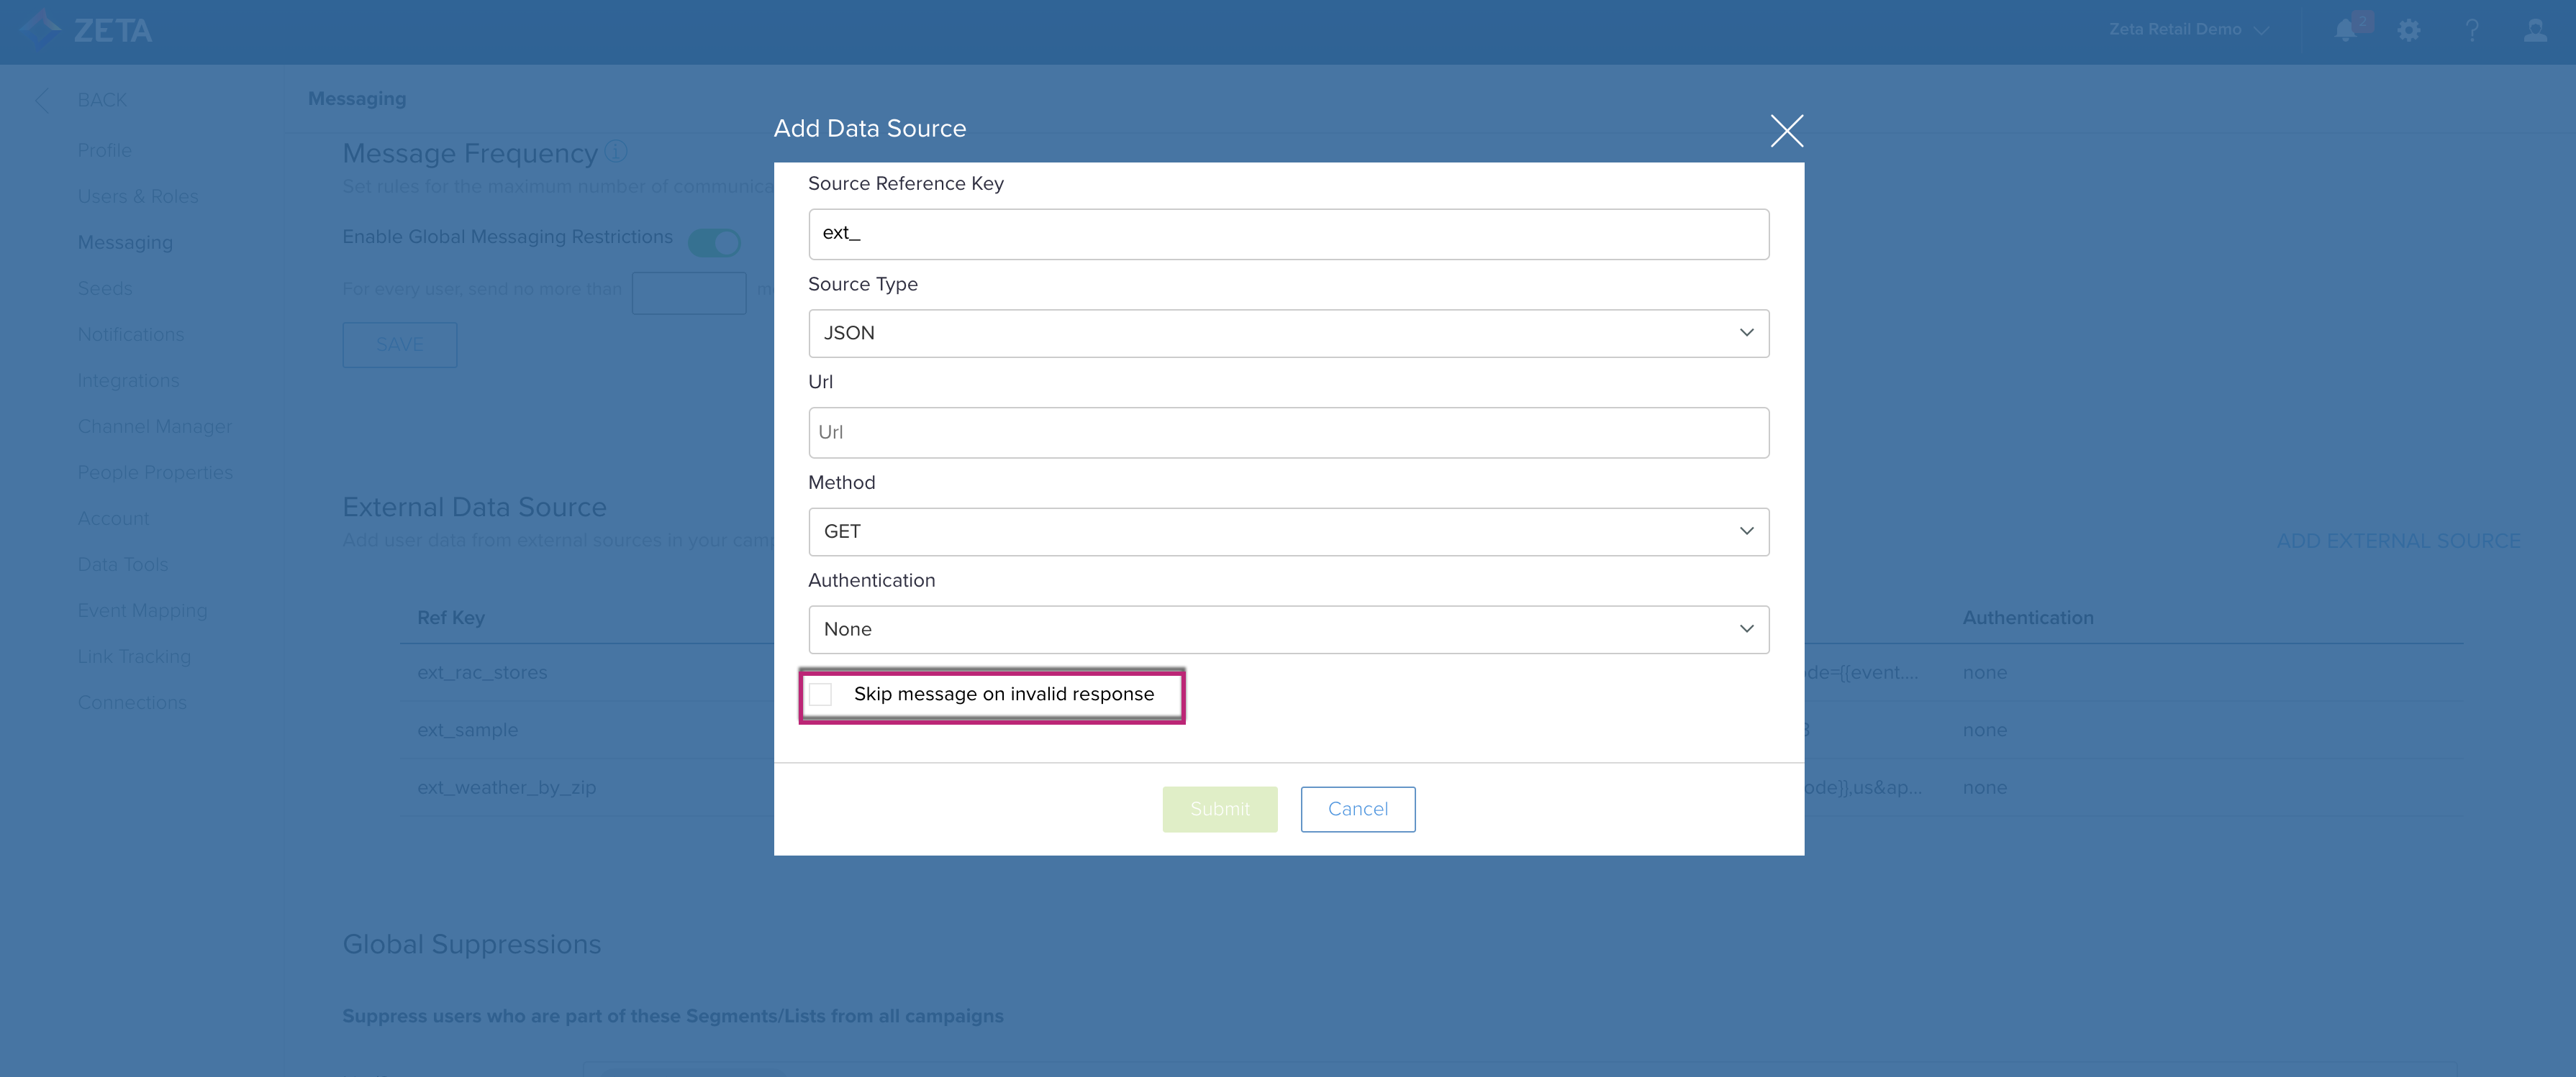Open Channel Manager in sidebar
2576x1077 pixels.
[155, 426]
